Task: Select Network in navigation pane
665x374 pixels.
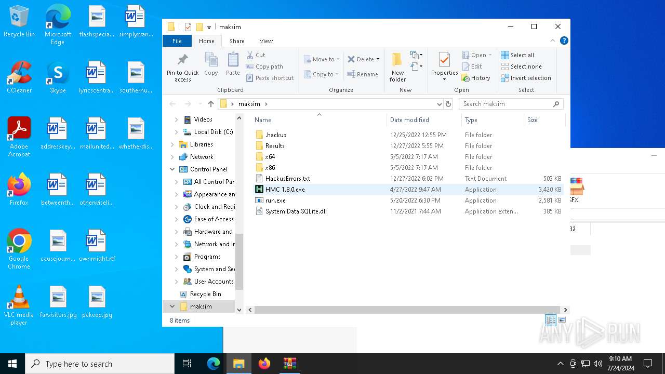Action: [x=202, y=157]
